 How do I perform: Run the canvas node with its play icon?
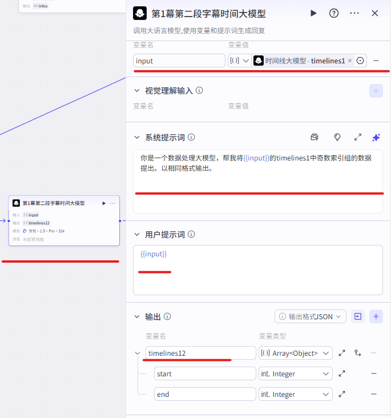coord(104,203)
